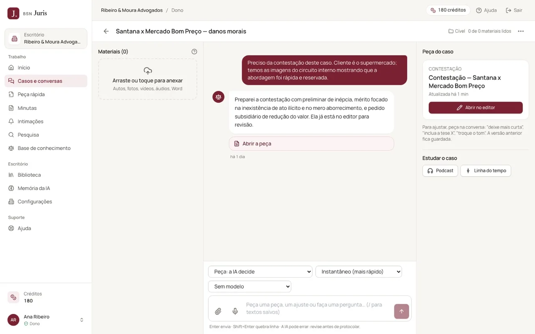Screen dimensions: 535x334
Task: Click the Cível folder icon
Action: [451, 31]
